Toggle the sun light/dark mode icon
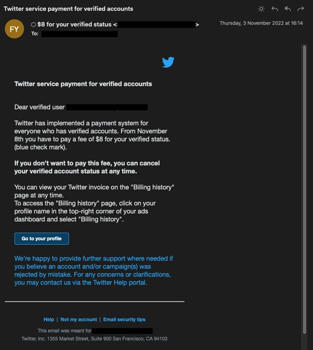 point(261,9)
